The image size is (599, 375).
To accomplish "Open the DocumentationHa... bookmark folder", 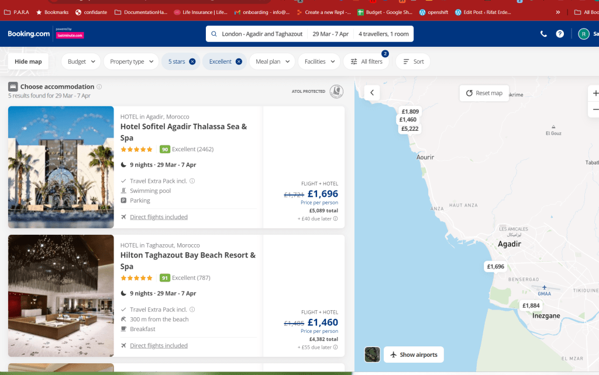I will coord(141,12).
